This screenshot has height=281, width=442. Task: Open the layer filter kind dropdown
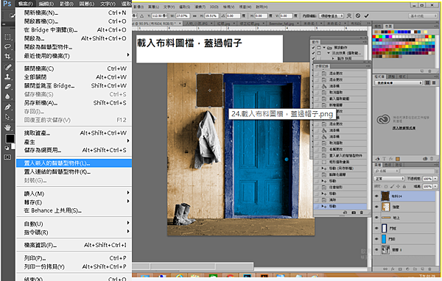coord(387,171)
